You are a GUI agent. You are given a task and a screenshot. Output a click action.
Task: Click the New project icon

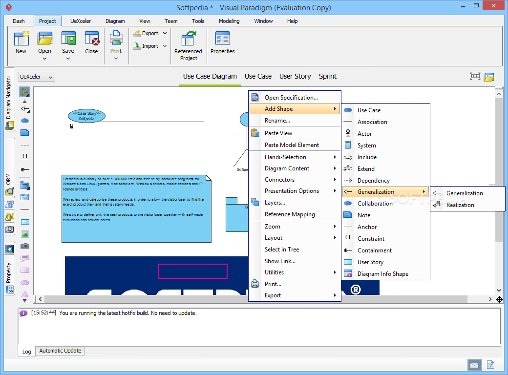pos(21,39)
